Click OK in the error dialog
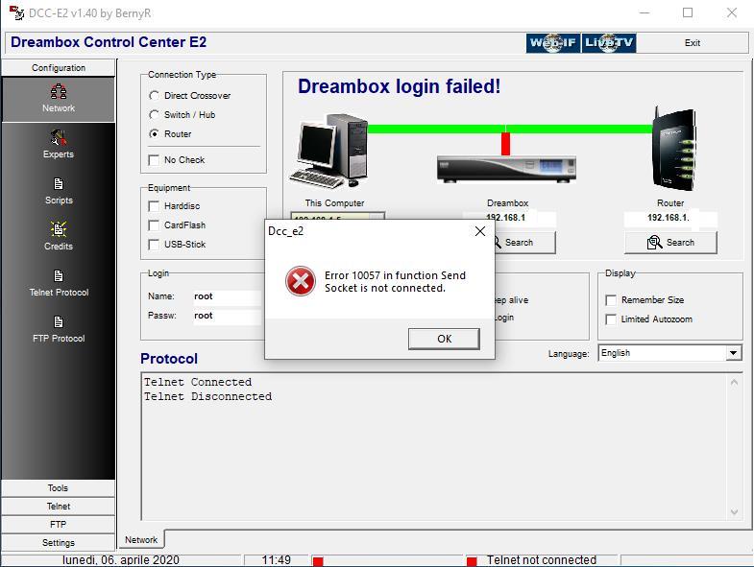Screen dimensions: 754x567 click(444, 339)
